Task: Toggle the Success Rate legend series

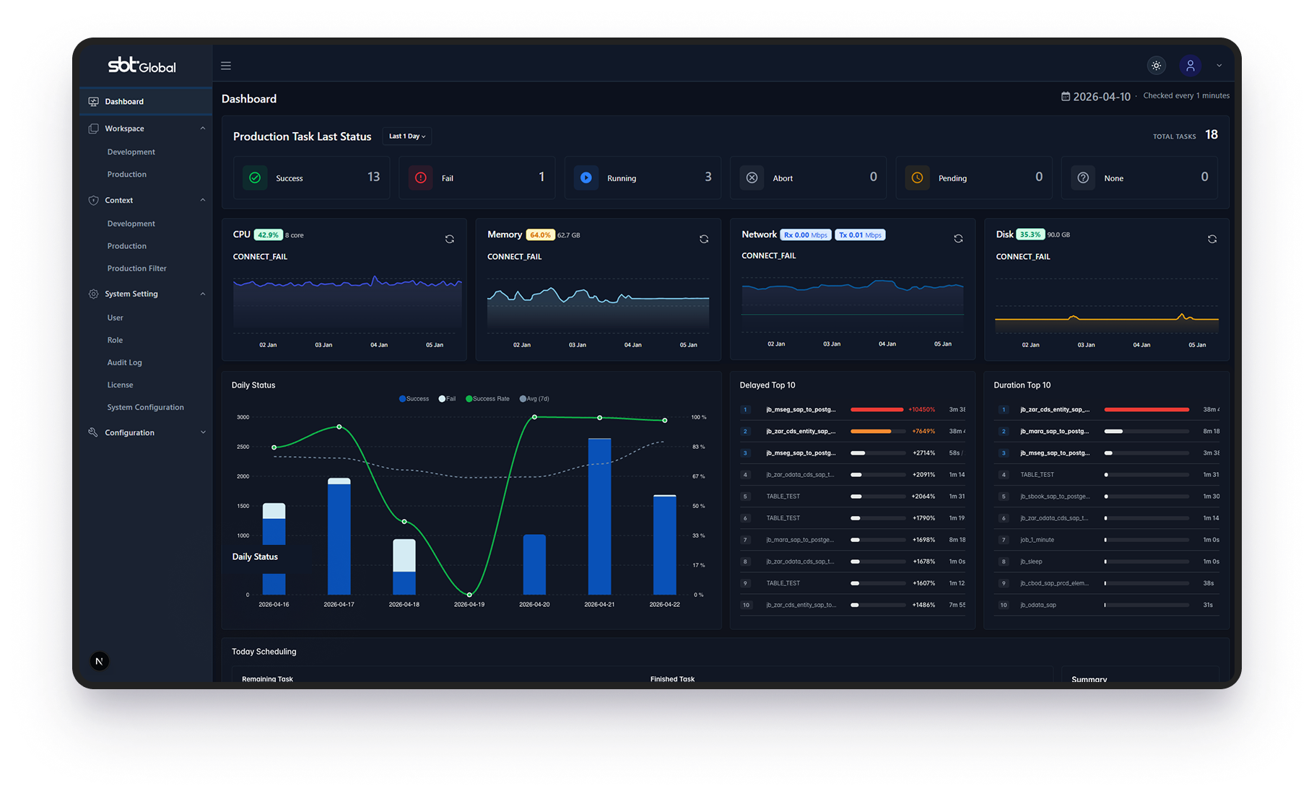Action: click(488, 398)
